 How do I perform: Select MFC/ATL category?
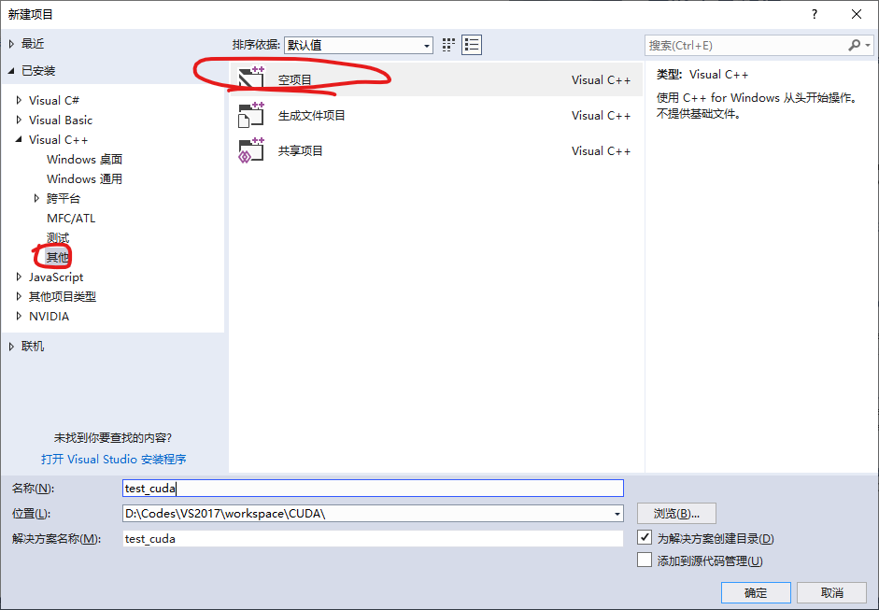71,218
